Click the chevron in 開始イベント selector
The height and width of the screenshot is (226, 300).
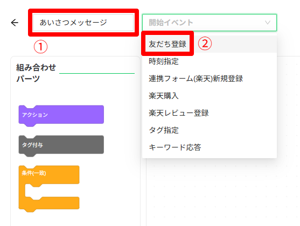pos(268,23)
